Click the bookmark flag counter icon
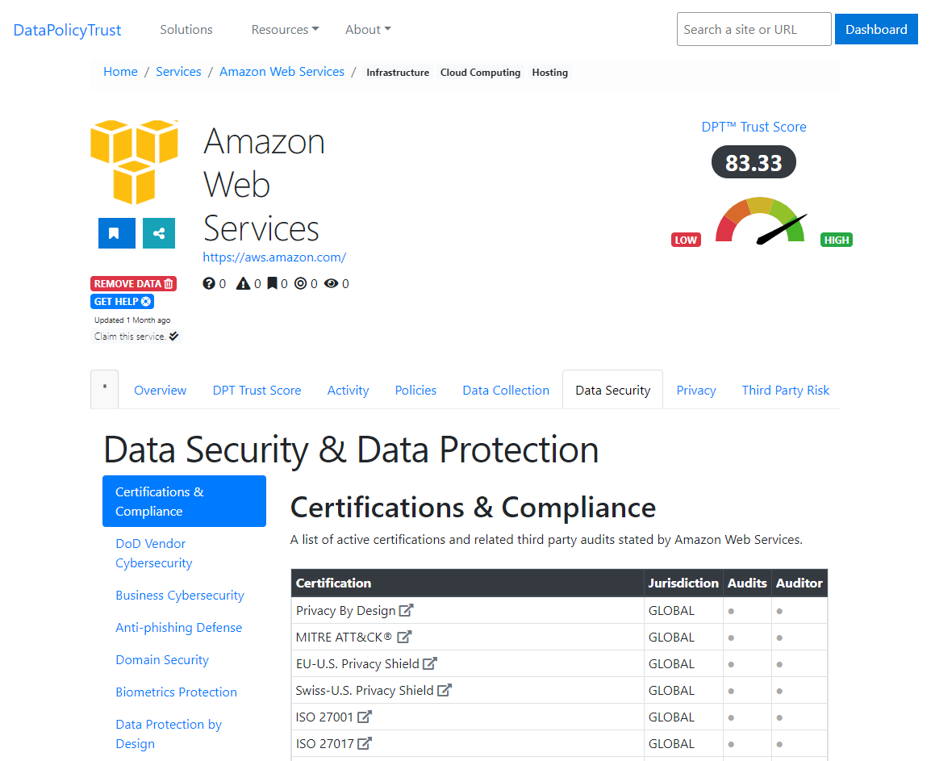 click(273, 283)
